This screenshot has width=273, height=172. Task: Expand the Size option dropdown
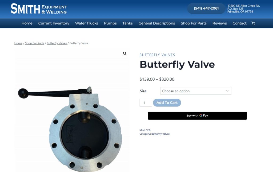point(196,91)
